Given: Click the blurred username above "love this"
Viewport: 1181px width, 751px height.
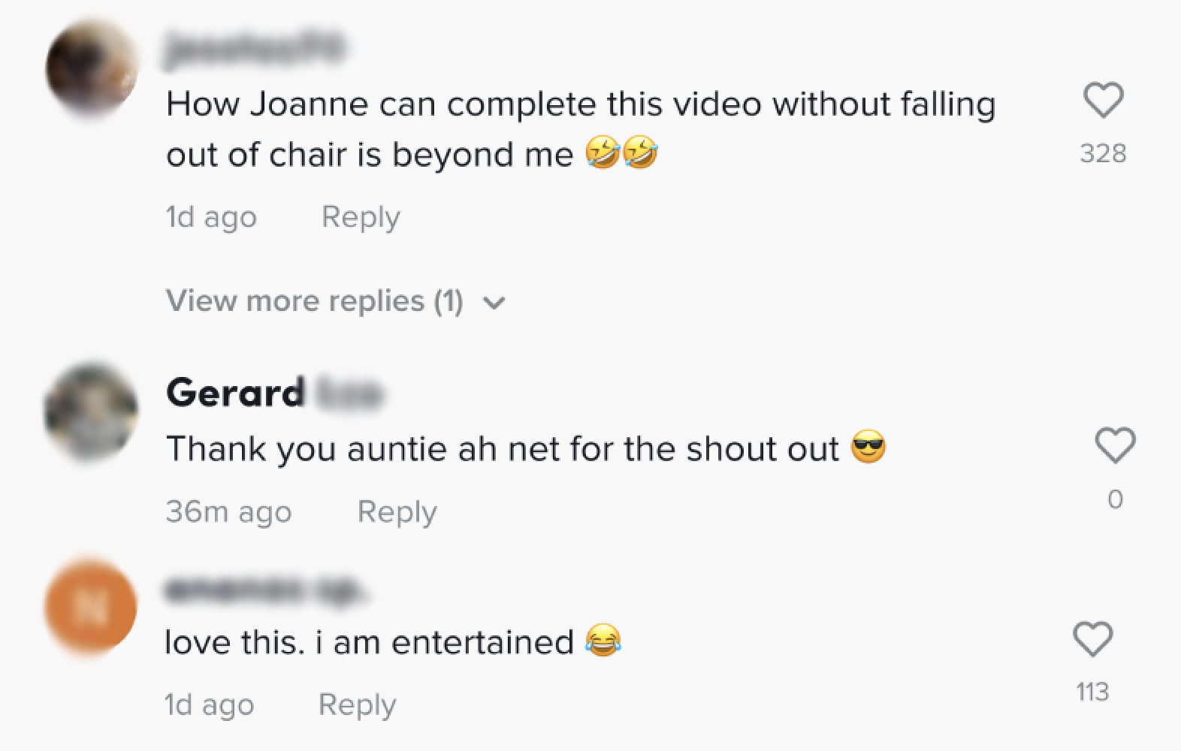Looking at the screenshot, I should pos(267,592).
